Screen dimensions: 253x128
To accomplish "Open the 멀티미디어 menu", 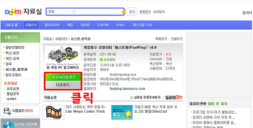I will [52, 25].
